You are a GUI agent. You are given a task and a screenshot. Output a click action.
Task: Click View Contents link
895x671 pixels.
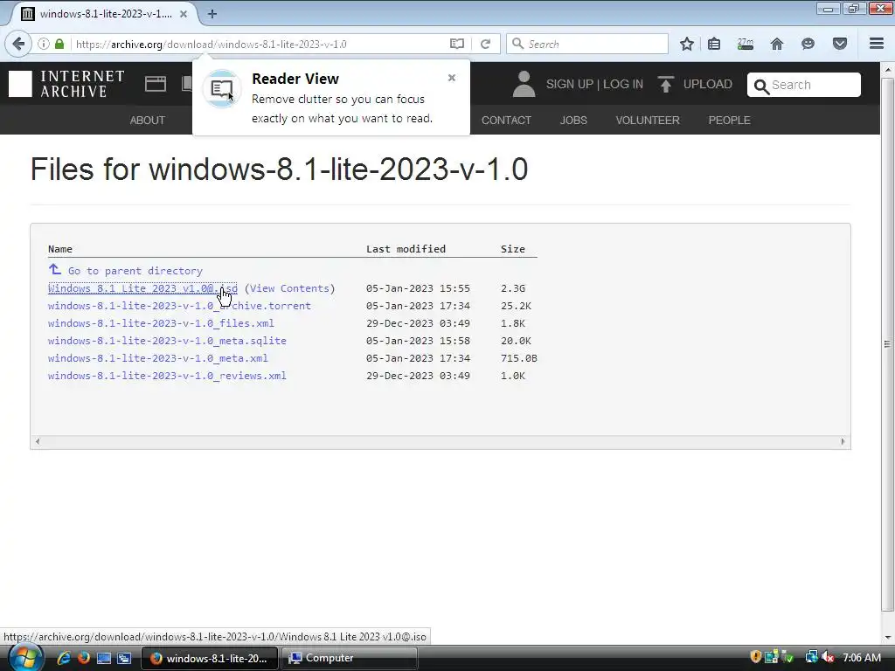click(289, 288)
